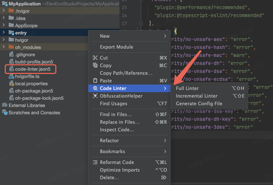273x185 pixels.
Task: Click the ObfuscationHelper icon
Action: [95, 96]
